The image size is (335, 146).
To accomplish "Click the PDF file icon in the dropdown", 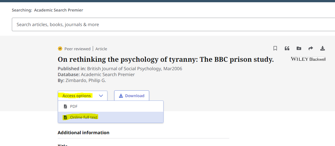I will click(x=65, y=106).
